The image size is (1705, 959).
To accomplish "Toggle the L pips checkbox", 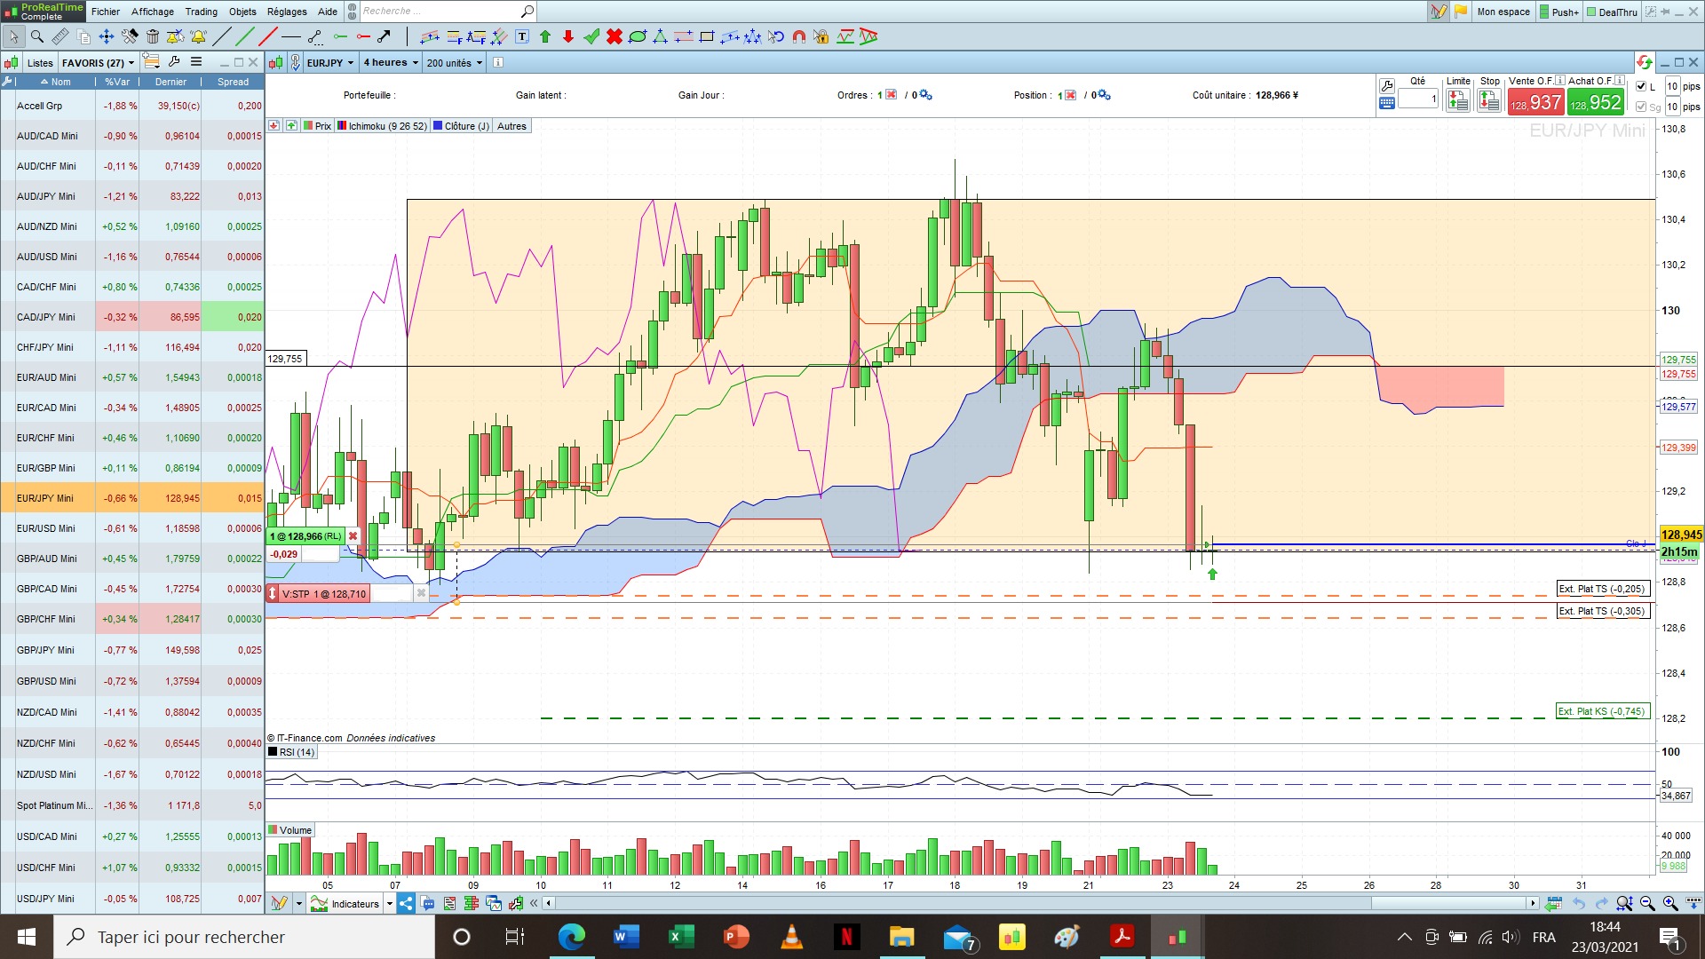I will click(1641, 86).
